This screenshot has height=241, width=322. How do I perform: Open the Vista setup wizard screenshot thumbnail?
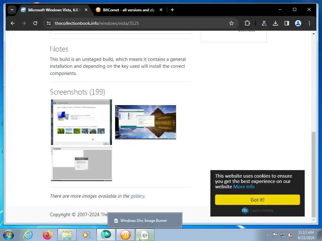coord(81,122)
